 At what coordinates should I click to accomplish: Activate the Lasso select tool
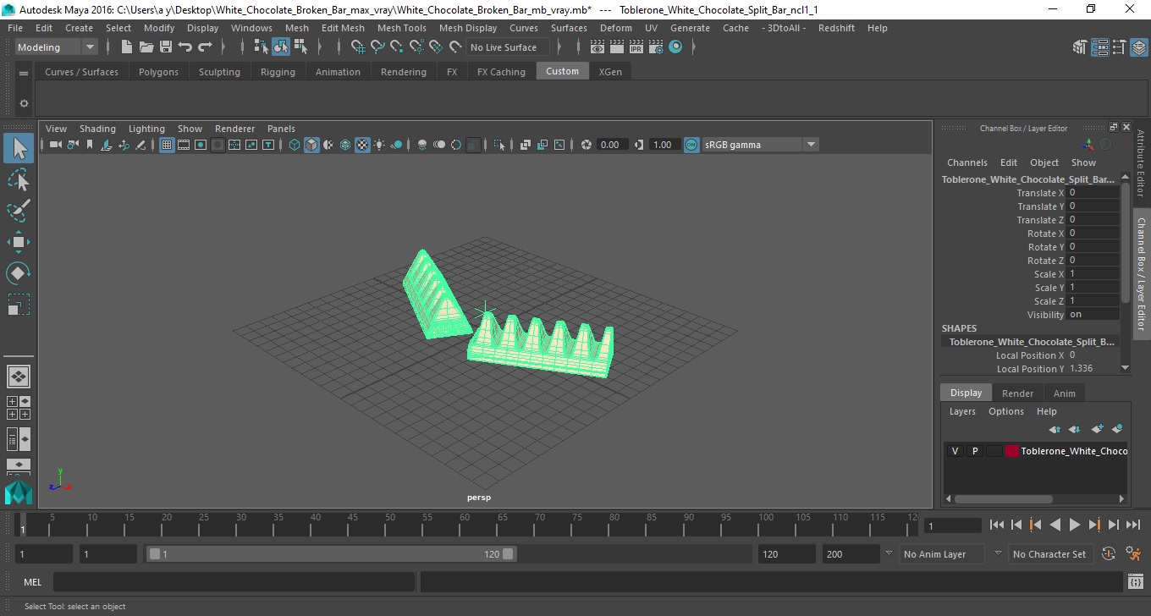19,180
